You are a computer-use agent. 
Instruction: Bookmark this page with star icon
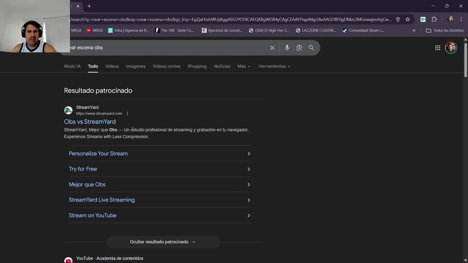(408, 19)
